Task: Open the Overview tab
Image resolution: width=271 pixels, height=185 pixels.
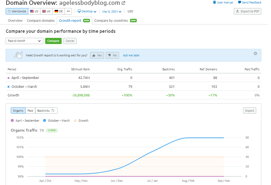Action: coord(15,20)
